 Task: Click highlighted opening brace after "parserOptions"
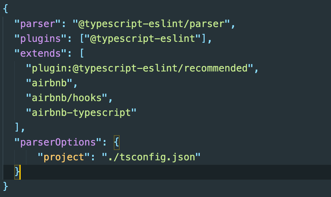(x=116, y=143)
